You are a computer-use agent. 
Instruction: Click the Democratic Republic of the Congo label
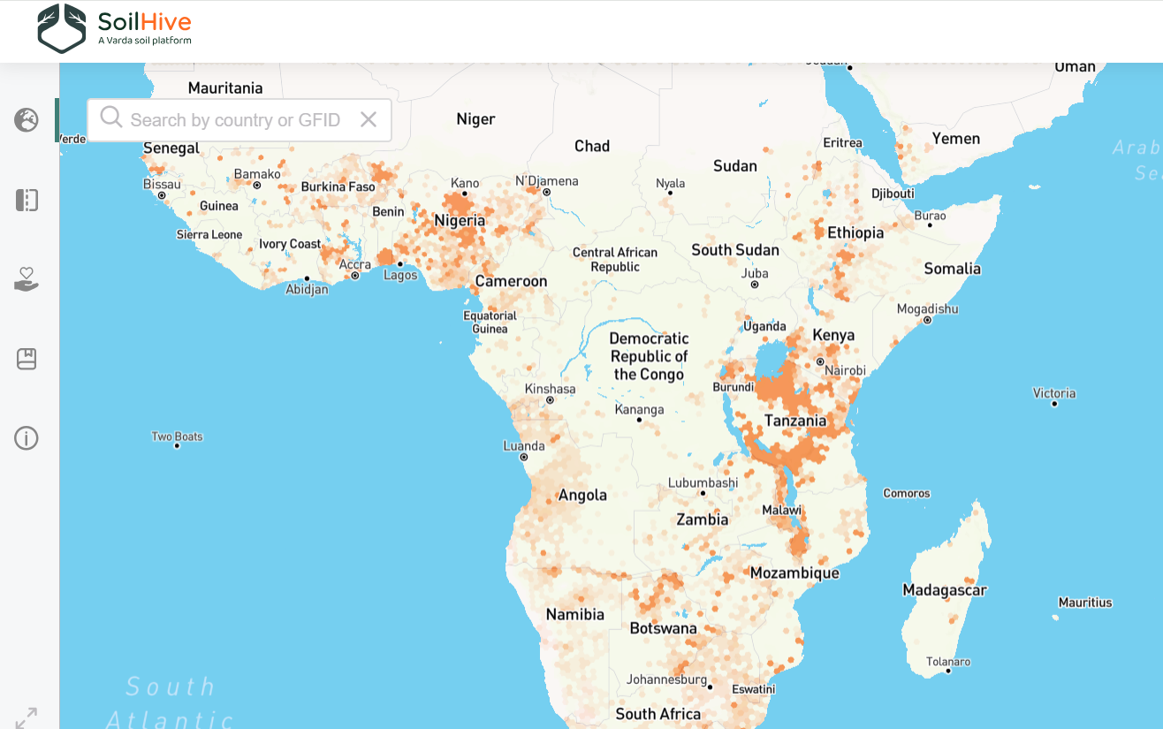pos(649,356)
